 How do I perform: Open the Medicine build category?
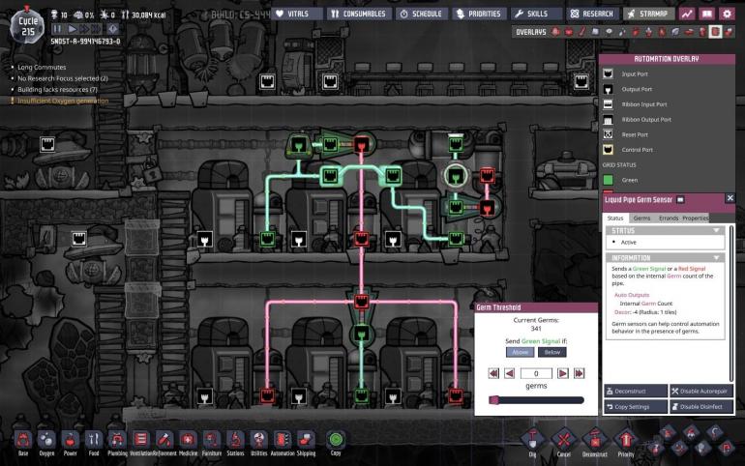pyautogui.click(x=188, y=441)
